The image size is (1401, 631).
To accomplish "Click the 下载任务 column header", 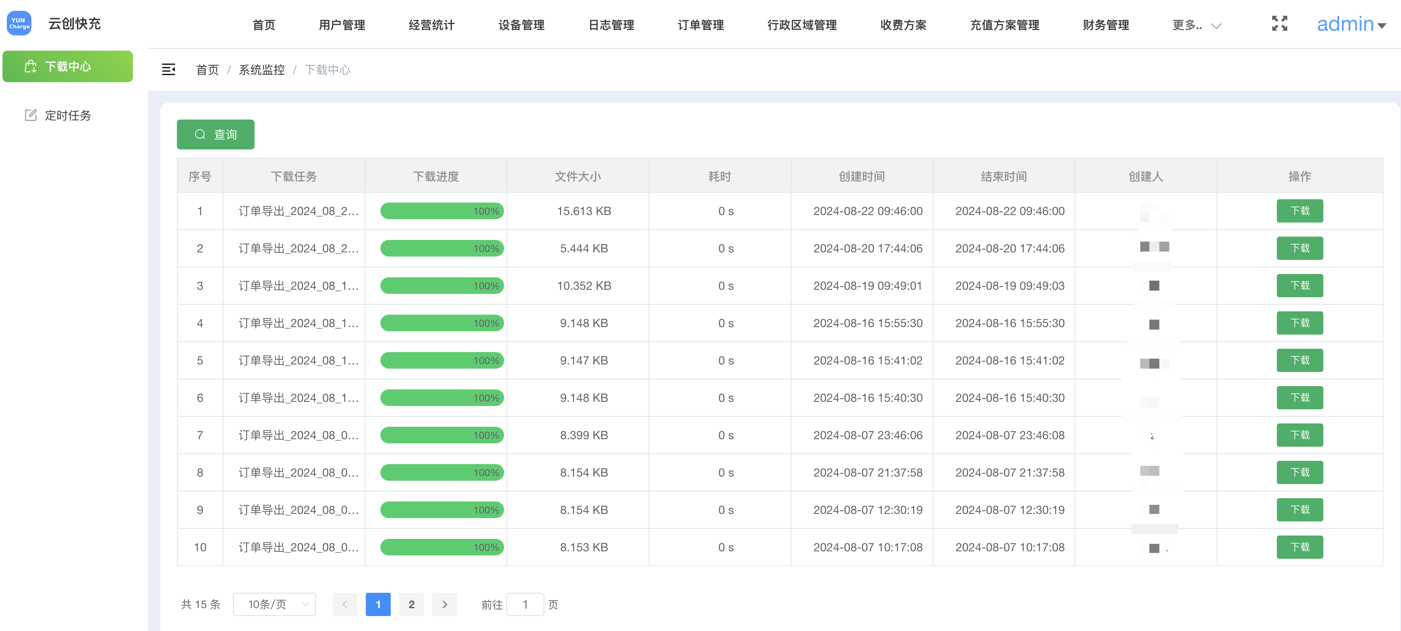I will tap(294, 176).
